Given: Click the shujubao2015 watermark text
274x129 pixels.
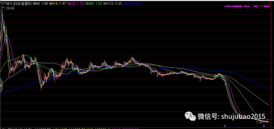Looking at the screenshot, I should click(x=243, y=117).
